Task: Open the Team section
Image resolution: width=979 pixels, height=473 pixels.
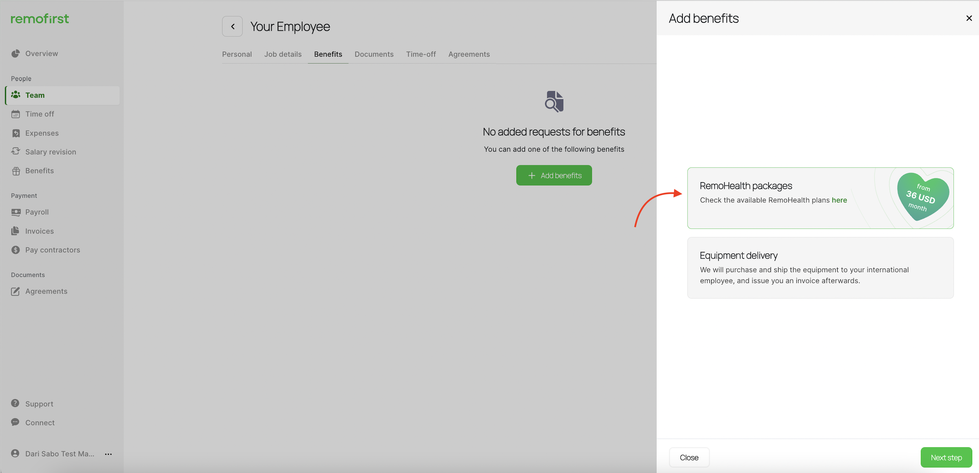Action: (62, 95)
